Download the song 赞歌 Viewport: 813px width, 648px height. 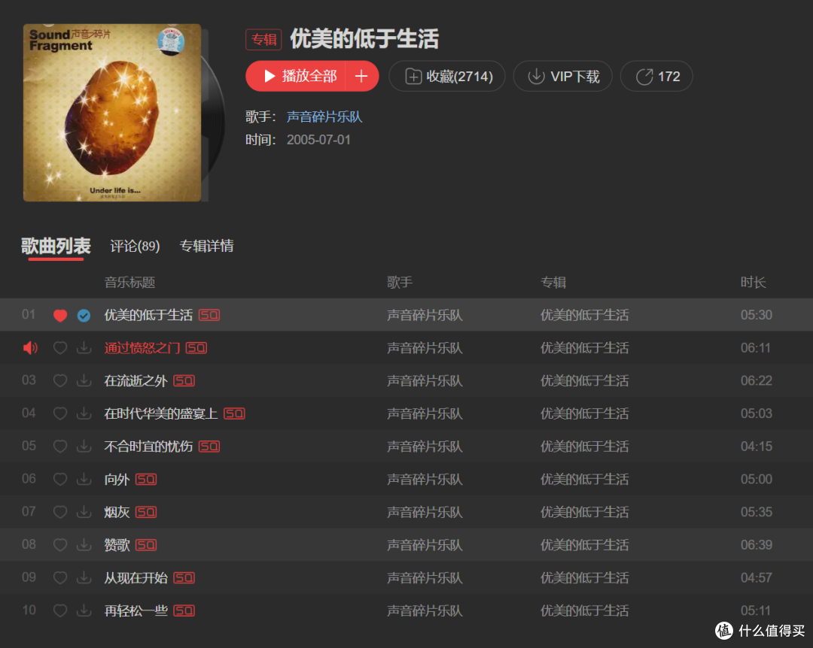point(84,545)
